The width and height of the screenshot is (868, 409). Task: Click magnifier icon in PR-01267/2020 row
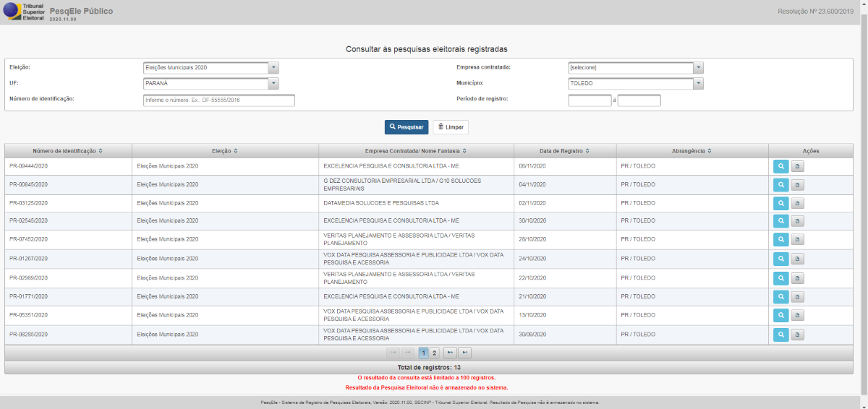(781, 259)
